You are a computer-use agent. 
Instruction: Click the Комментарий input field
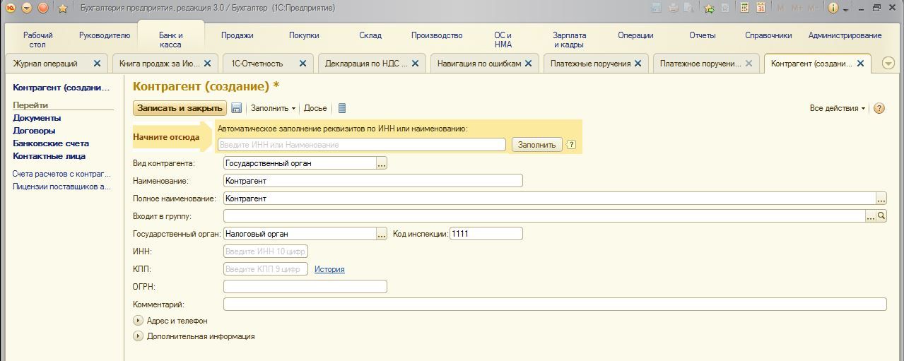[555, 304]
